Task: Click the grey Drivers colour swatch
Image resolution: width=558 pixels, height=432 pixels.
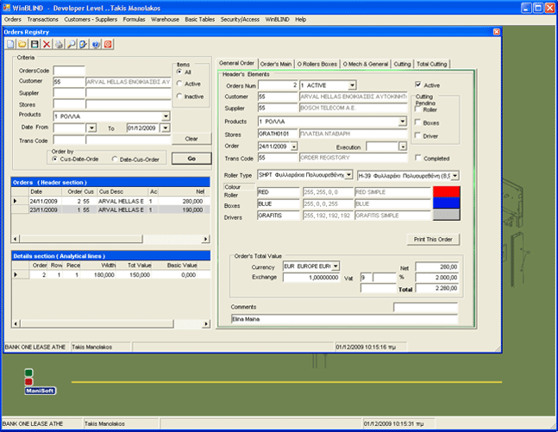Action: [446, 215]
